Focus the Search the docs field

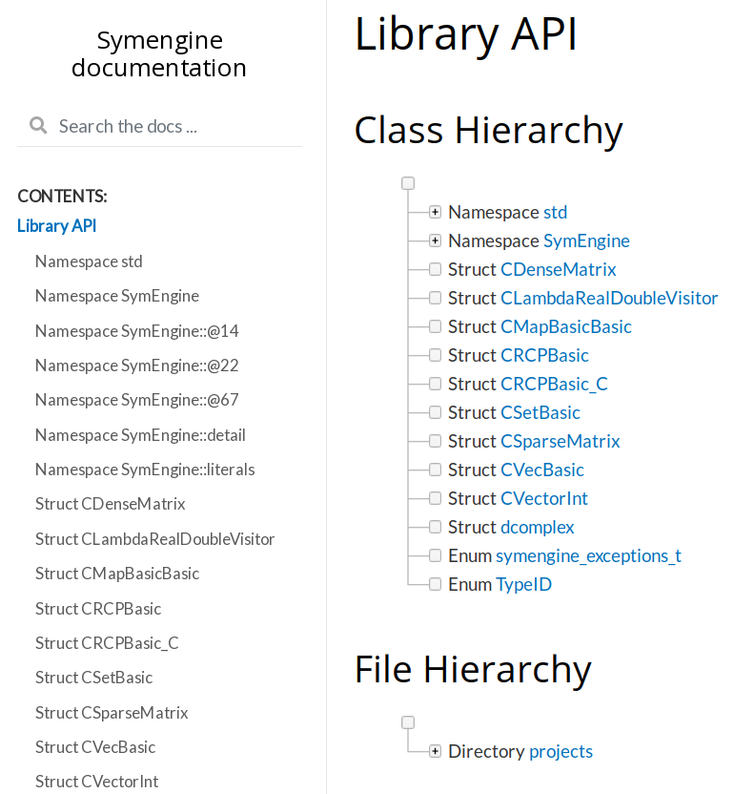159,126
